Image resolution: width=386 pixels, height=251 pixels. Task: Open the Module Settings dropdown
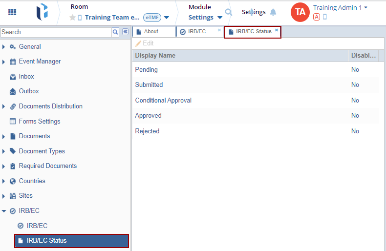click(205, 18)
